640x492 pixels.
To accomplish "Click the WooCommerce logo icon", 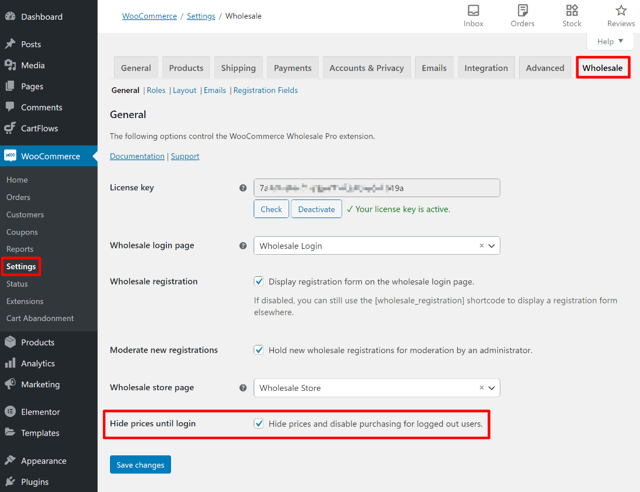I will [x=10, y=155].
